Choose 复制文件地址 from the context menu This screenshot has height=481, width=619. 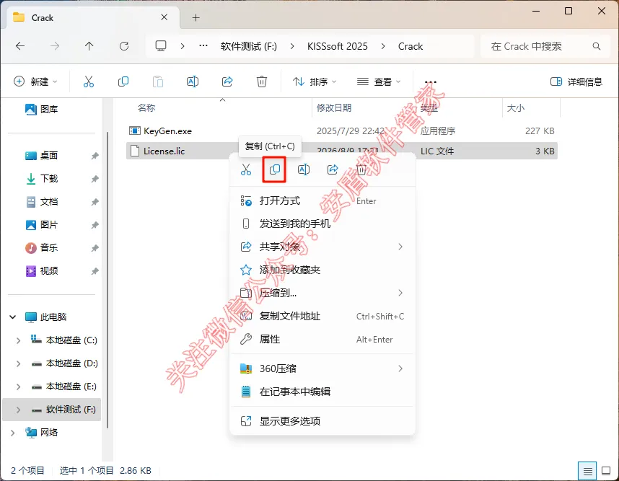pos(322,316)
